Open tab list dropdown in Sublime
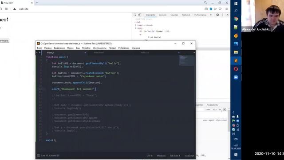Image resolution: width=284 pixels, height=160 pixels. pyautogui.click(x=194, y=52)
